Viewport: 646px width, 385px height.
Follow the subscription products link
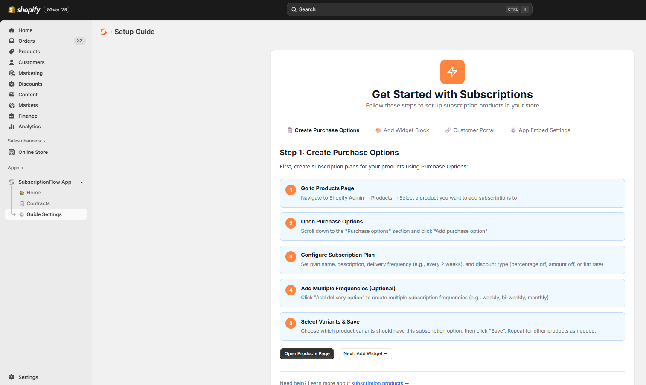[x=380, y=383]
